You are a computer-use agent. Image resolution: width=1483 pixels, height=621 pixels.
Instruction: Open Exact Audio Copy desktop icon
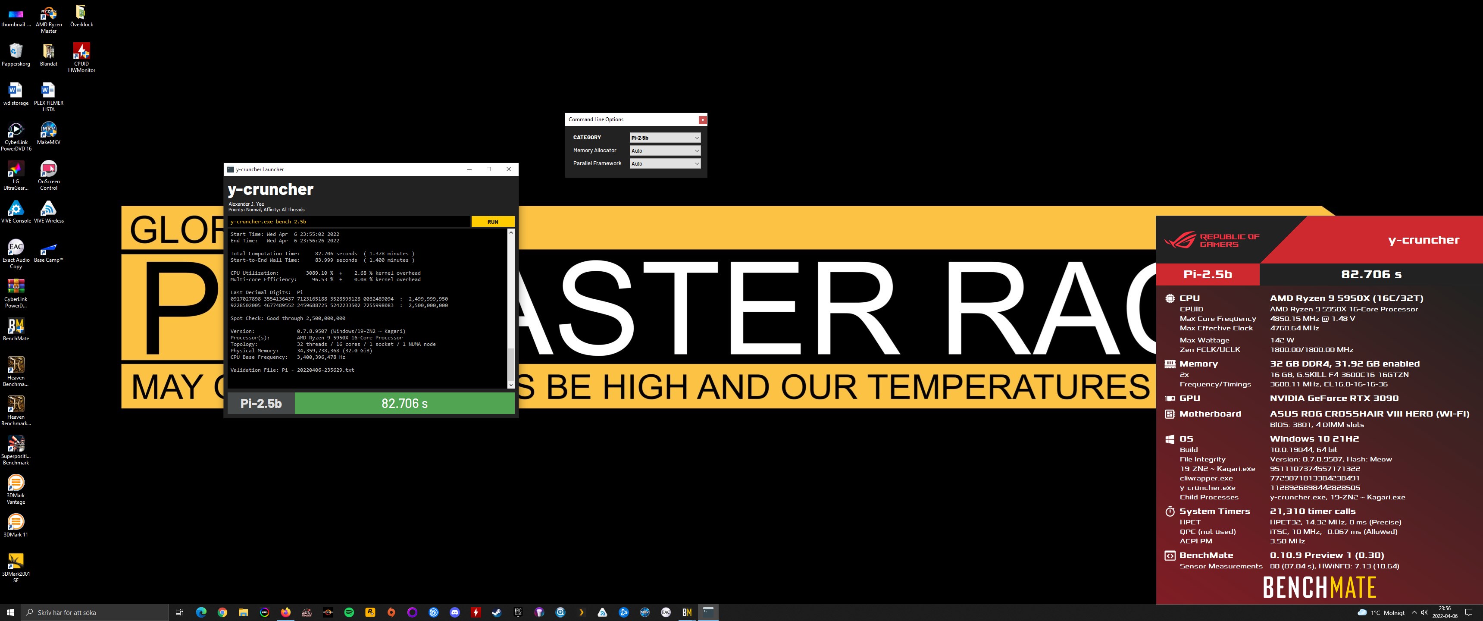pyautogui.click(x=16, y=254)
